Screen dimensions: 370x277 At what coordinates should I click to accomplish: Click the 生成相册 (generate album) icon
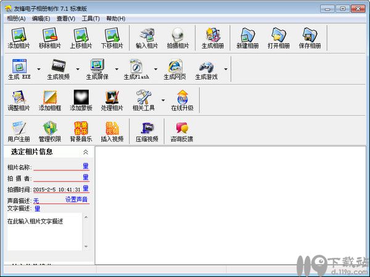click(x=213, y=35)
